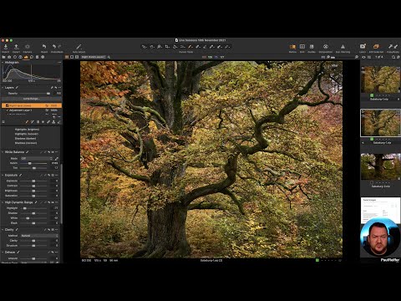Screen dimensions: 401x301
Task: Reset Exposure panel with its arrow icon
Action: (49, 175)
